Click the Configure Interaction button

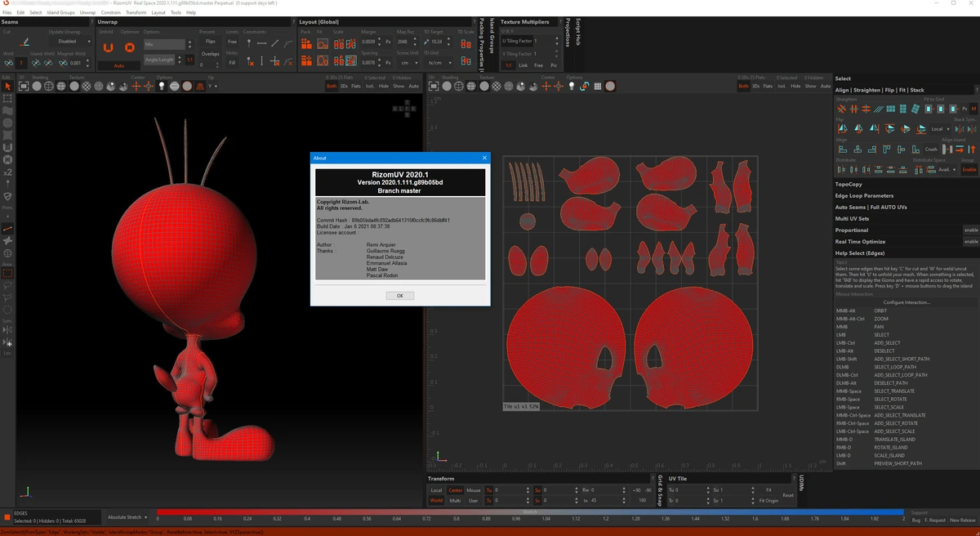906,302
